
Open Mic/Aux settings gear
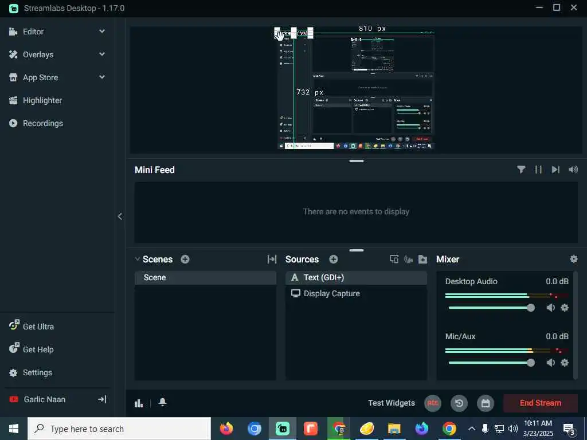pyautogui.click(x=565, y=363)
